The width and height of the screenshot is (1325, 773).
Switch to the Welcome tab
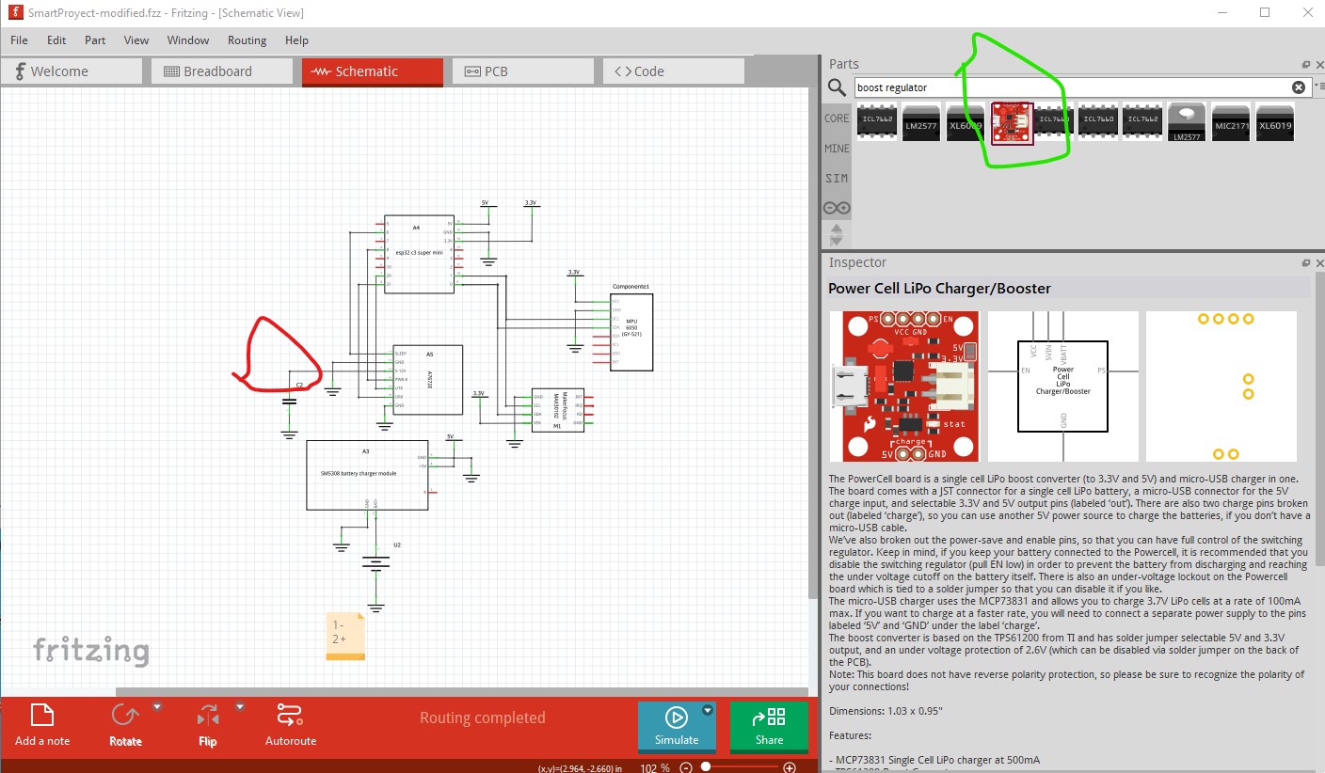pos(72,71)
